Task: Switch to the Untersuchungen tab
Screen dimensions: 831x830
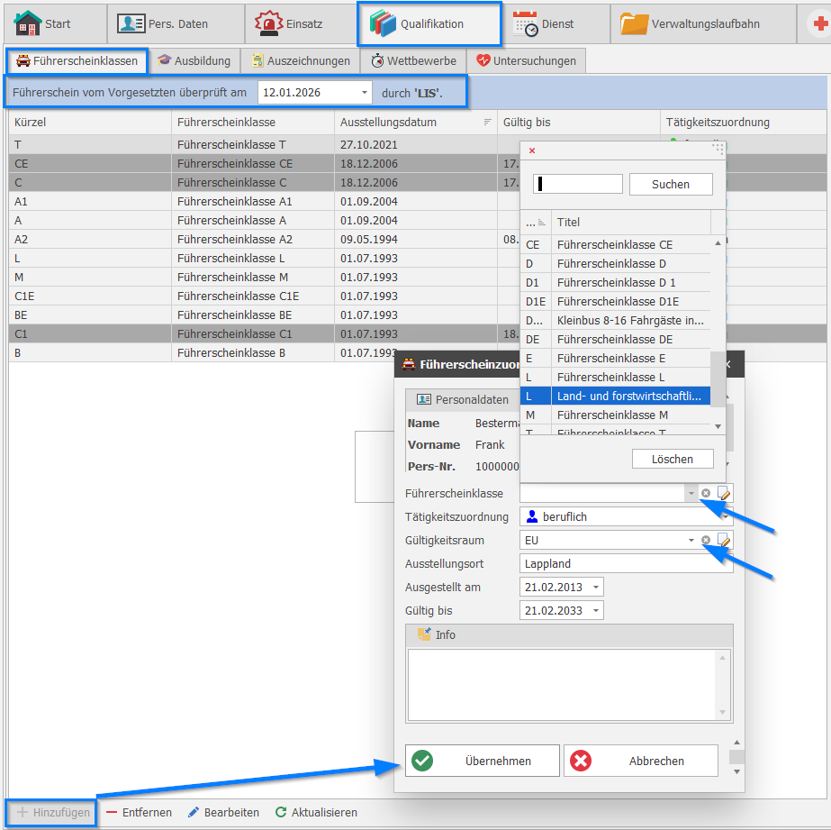Action: tap(526, 60)
